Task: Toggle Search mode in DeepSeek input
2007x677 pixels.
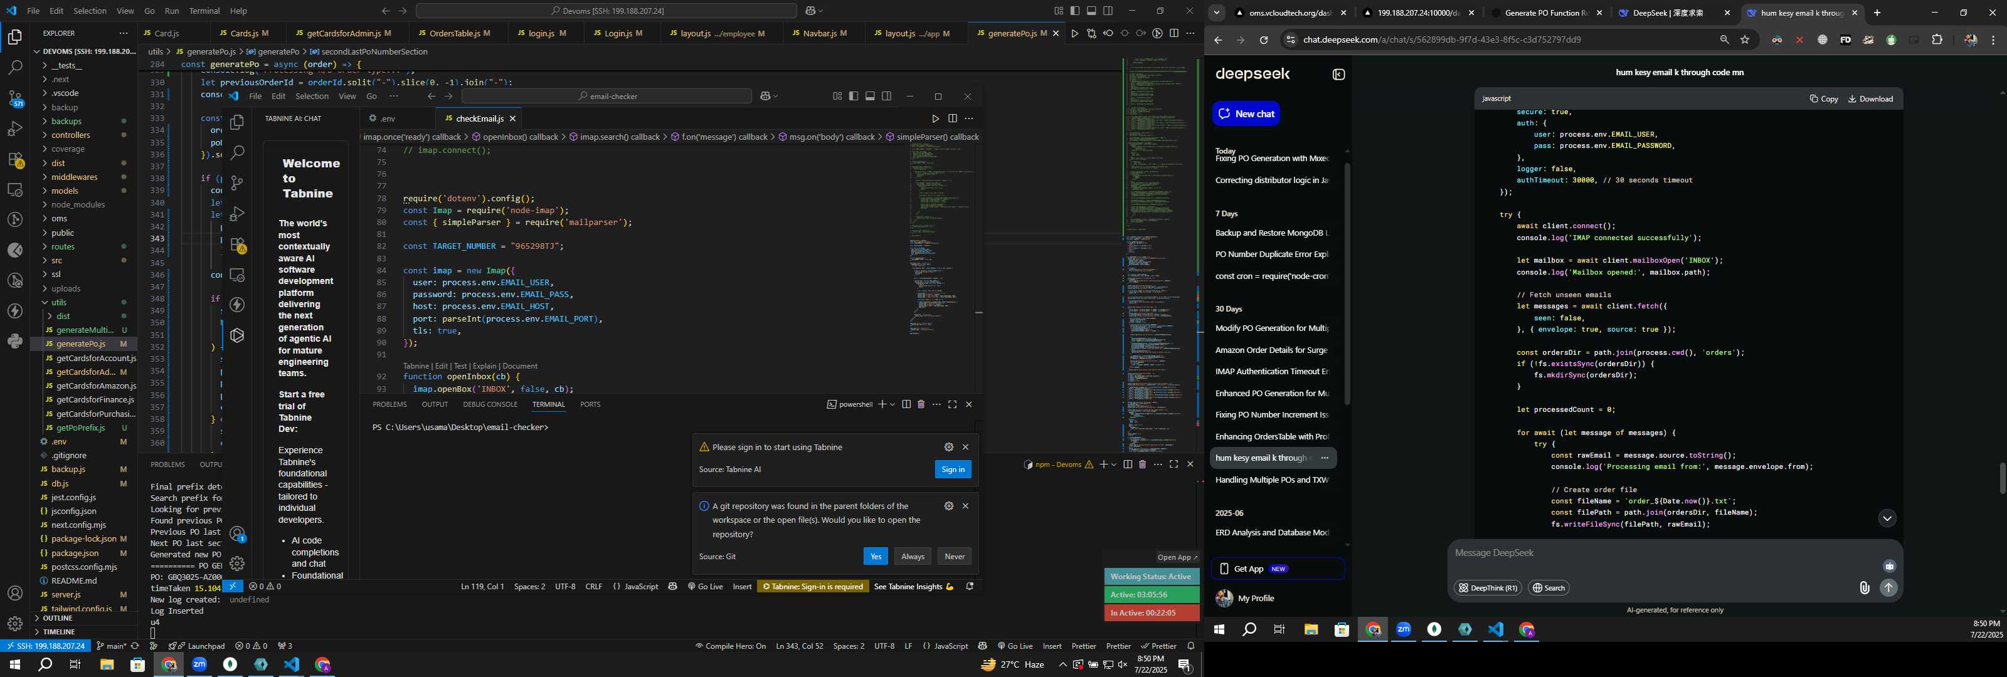Action: coord(1548,588)
